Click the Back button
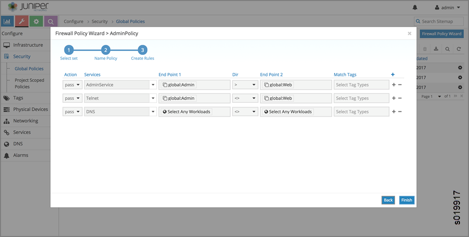Viewport: 469px width, 237px height. point(388,200)
